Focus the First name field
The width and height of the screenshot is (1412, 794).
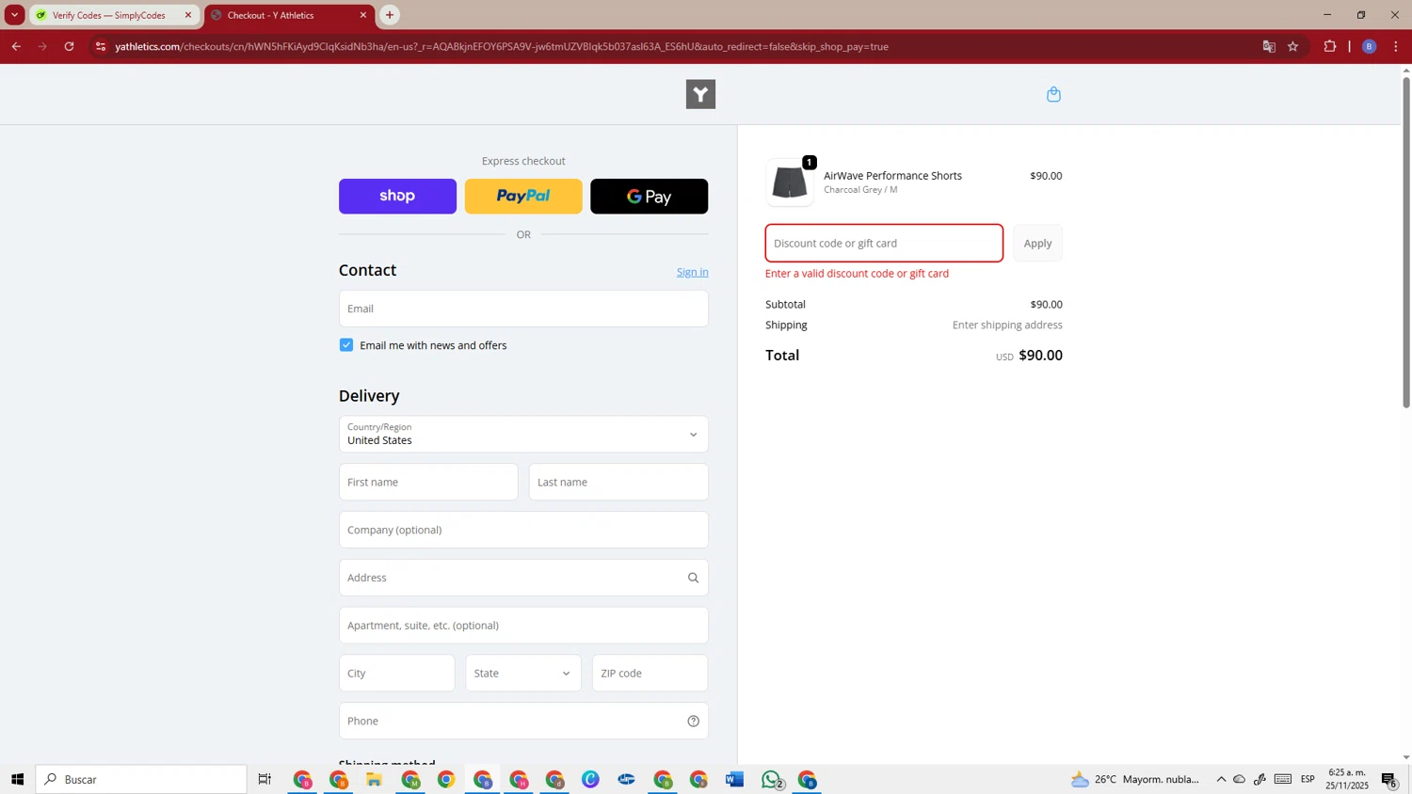click(x=428, y=482)
